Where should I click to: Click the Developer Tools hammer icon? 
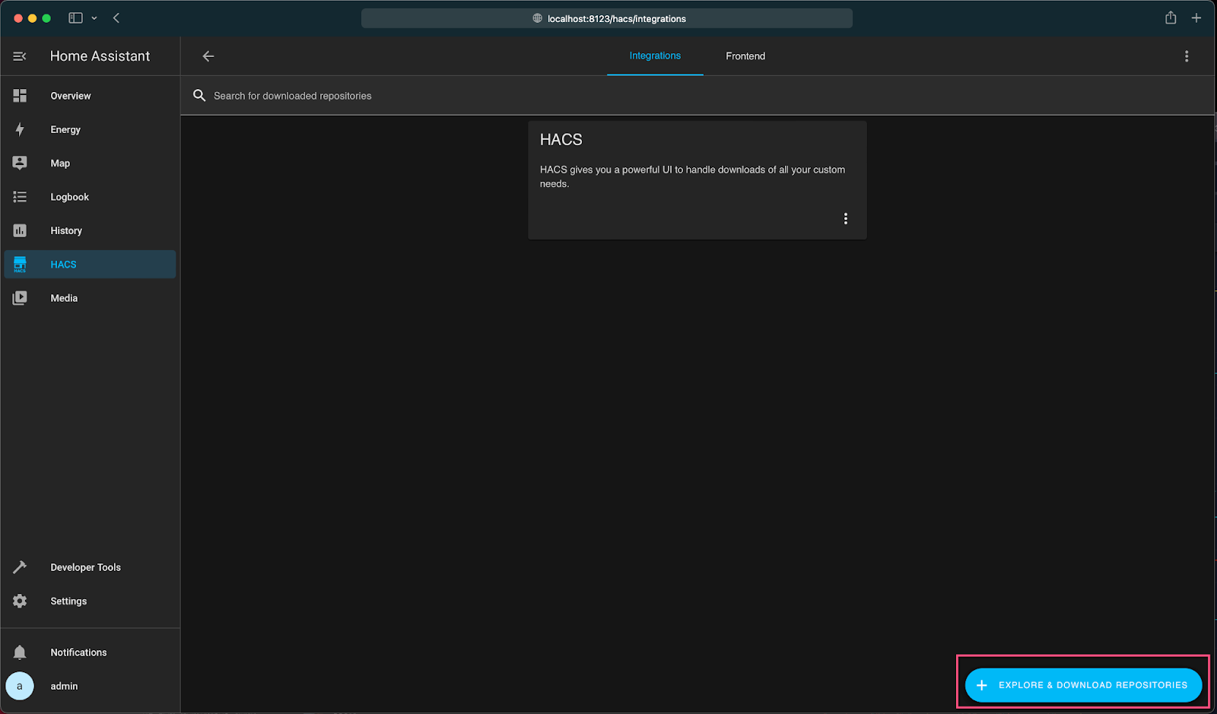(x=20, y=567)
